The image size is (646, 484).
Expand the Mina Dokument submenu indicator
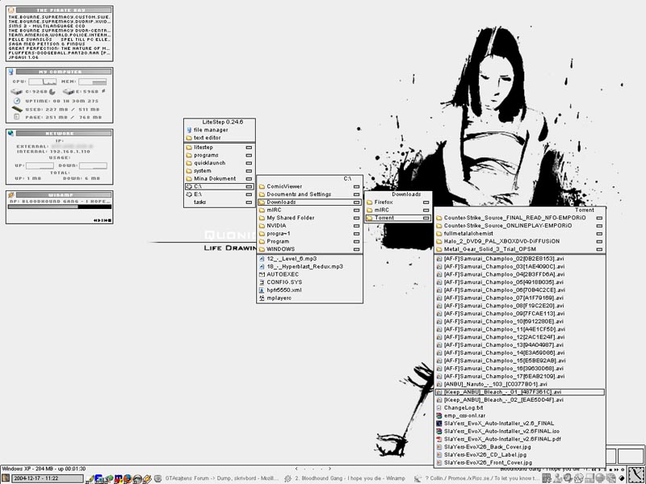pos(249,178)
